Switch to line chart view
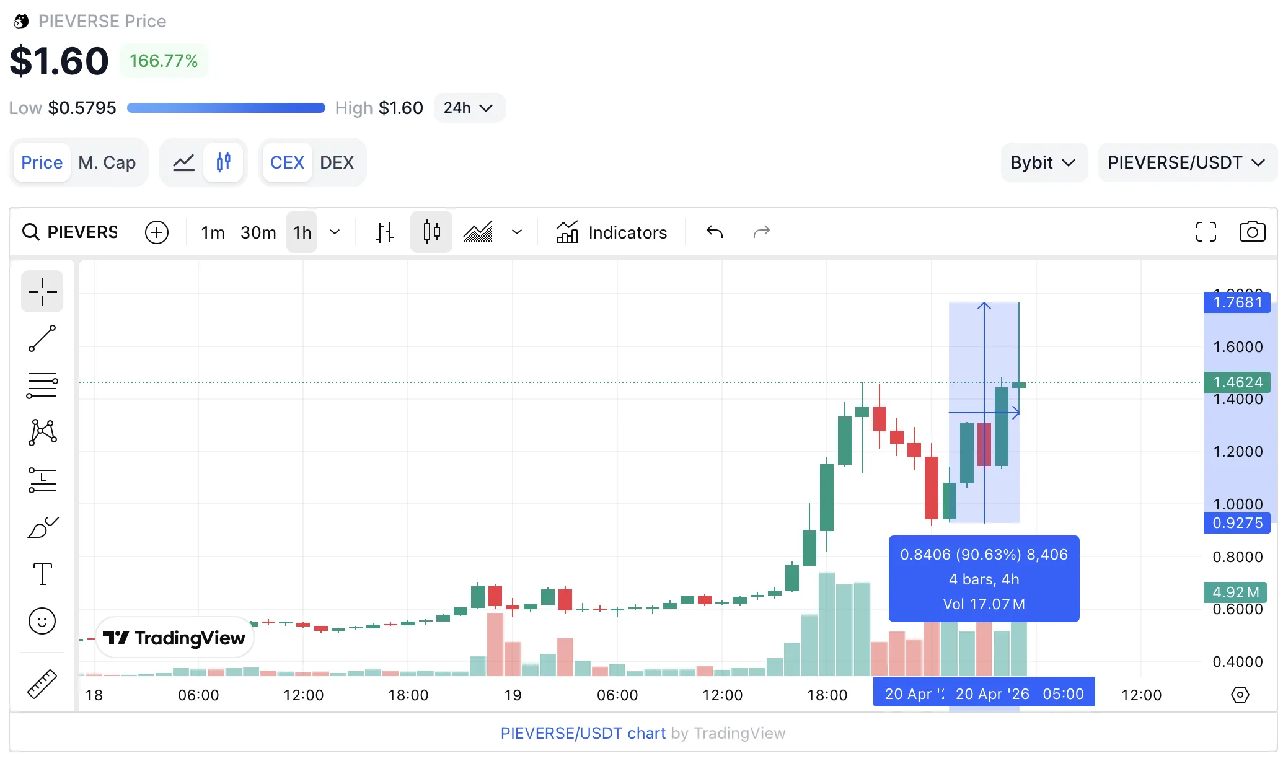The width and height of the screenshot is (1283, 761). pos(183,162)
